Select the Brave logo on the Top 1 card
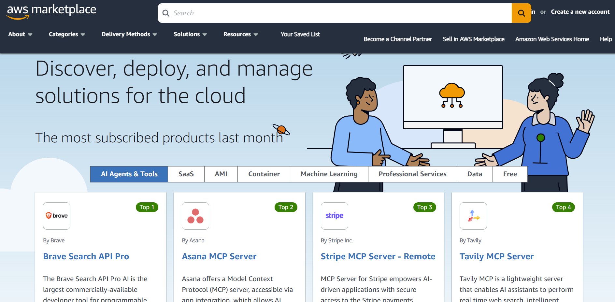 tap(56, 216)
